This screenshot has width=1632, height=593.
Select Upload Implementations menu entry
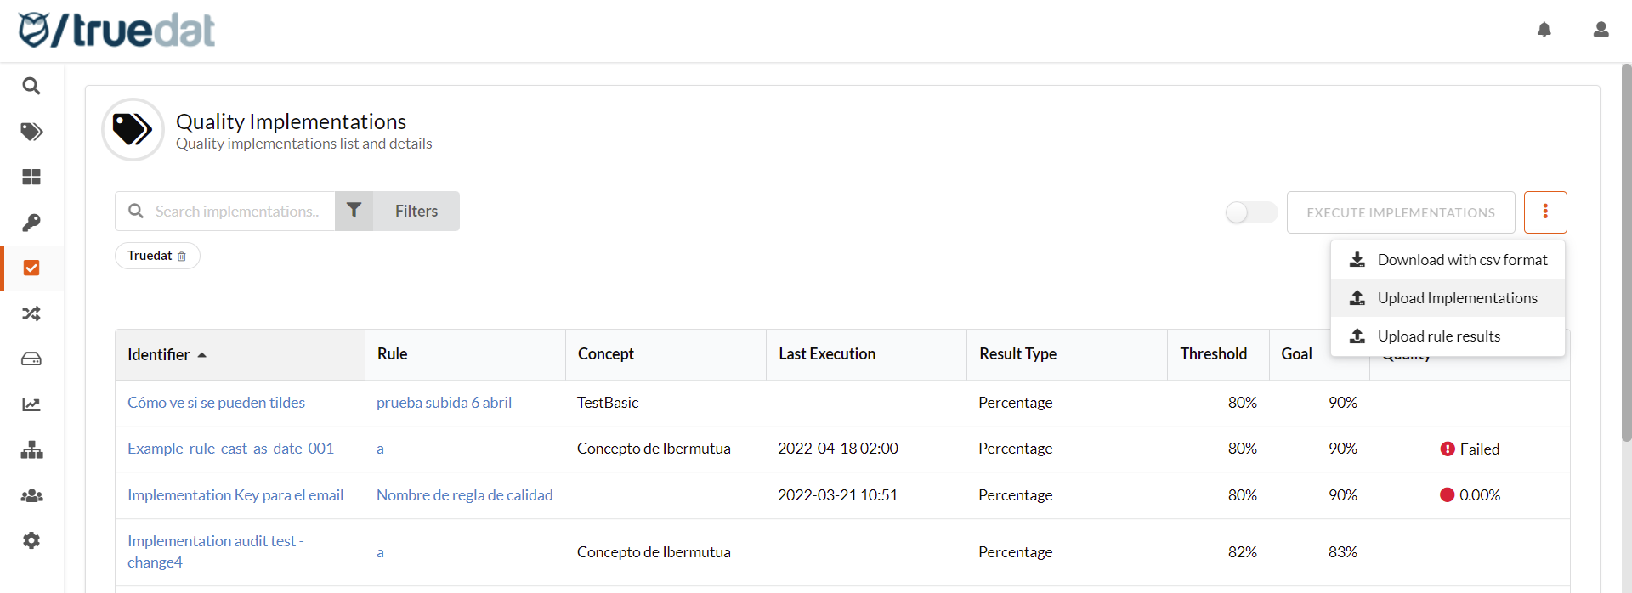1456,298
